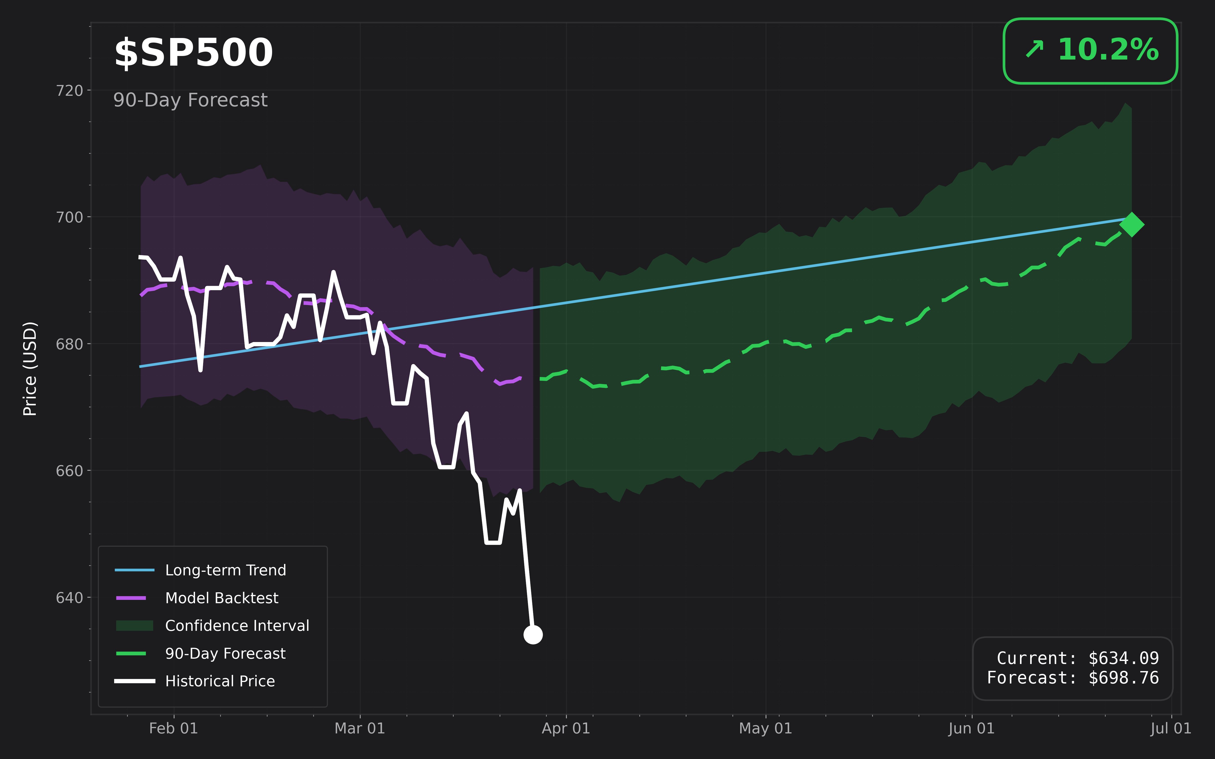Click the green 90-Day Forecast legend dash
Viewport: 1215px width, 759px height.
click(131, 654)
